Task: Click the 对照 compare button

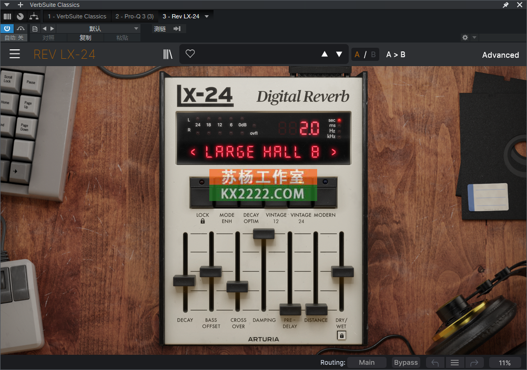Action: [x=48, y=38]
